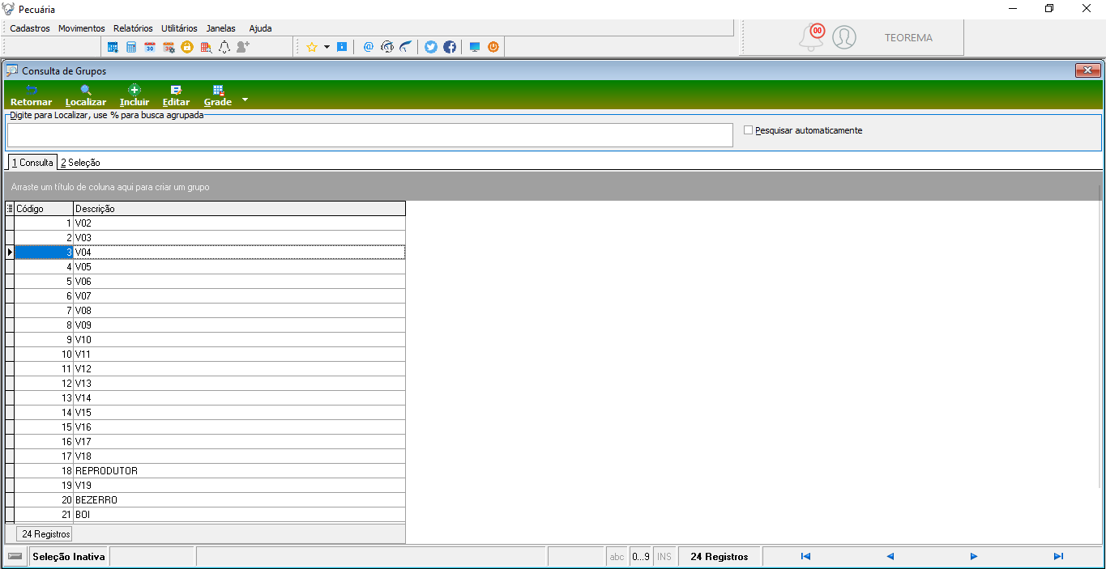The image size is (1106, 569).
Task: Select the row V02
Action: [210, 223]
